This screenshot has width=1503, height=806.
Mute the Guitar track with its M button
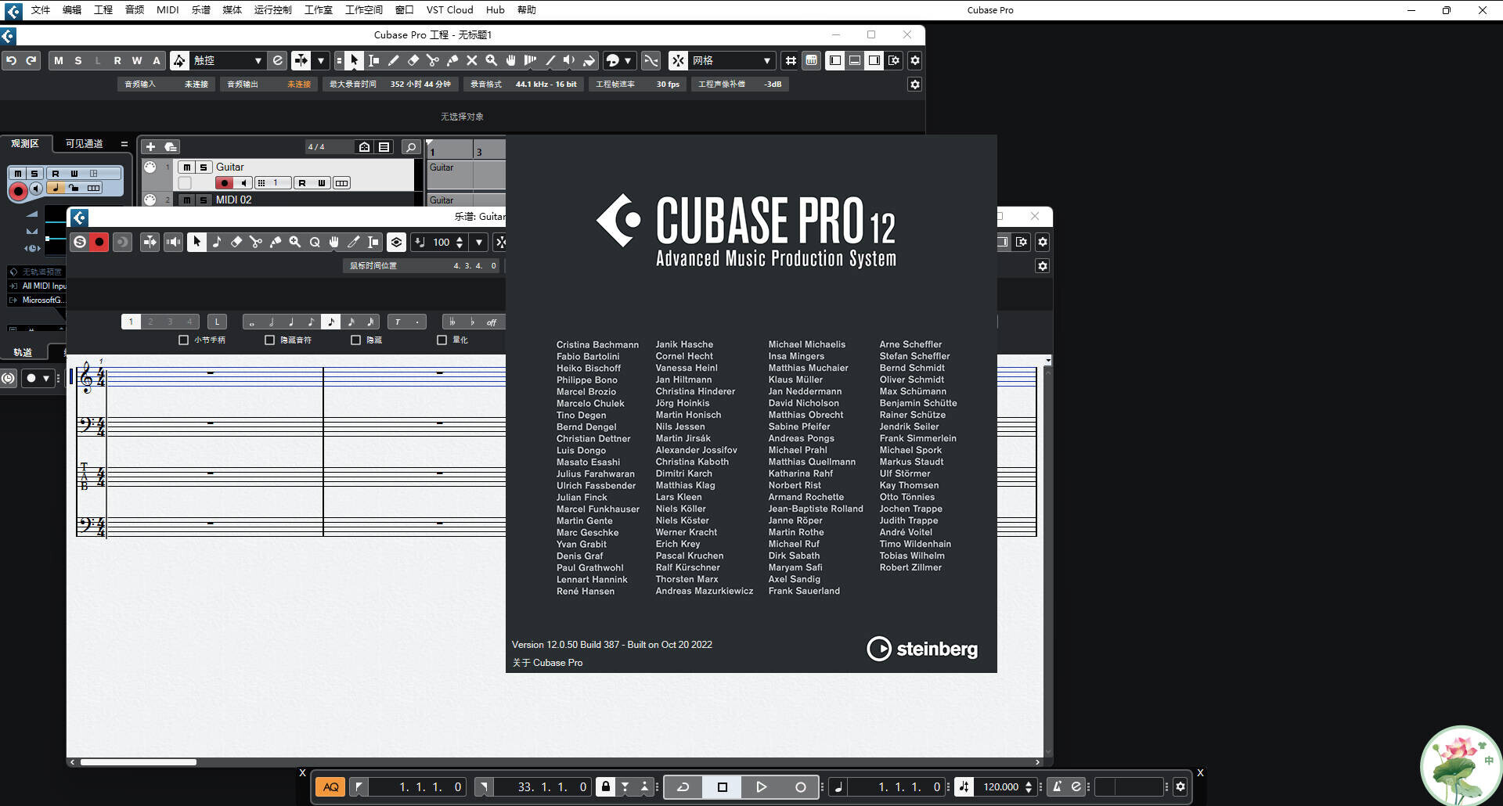(x=186, y=167)
